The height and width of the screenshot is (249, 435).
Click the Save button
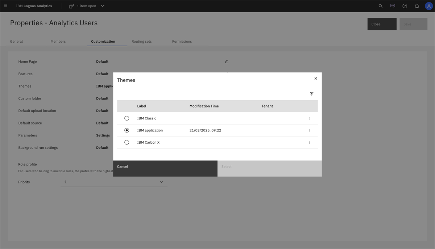(413, 24)
